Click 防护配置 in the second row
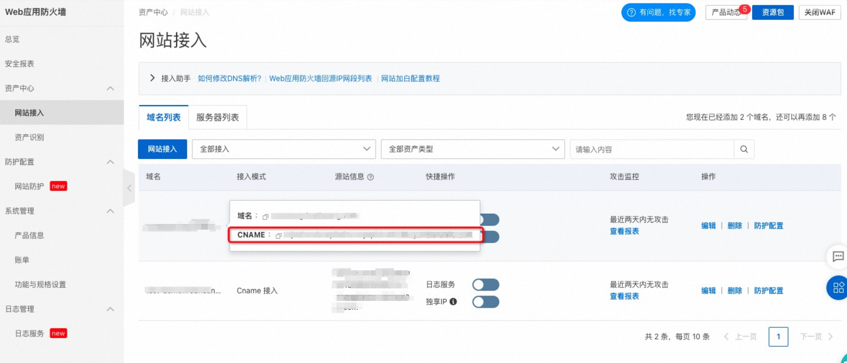The height and width of the screenshot is (363, 847). click(768, 291)
